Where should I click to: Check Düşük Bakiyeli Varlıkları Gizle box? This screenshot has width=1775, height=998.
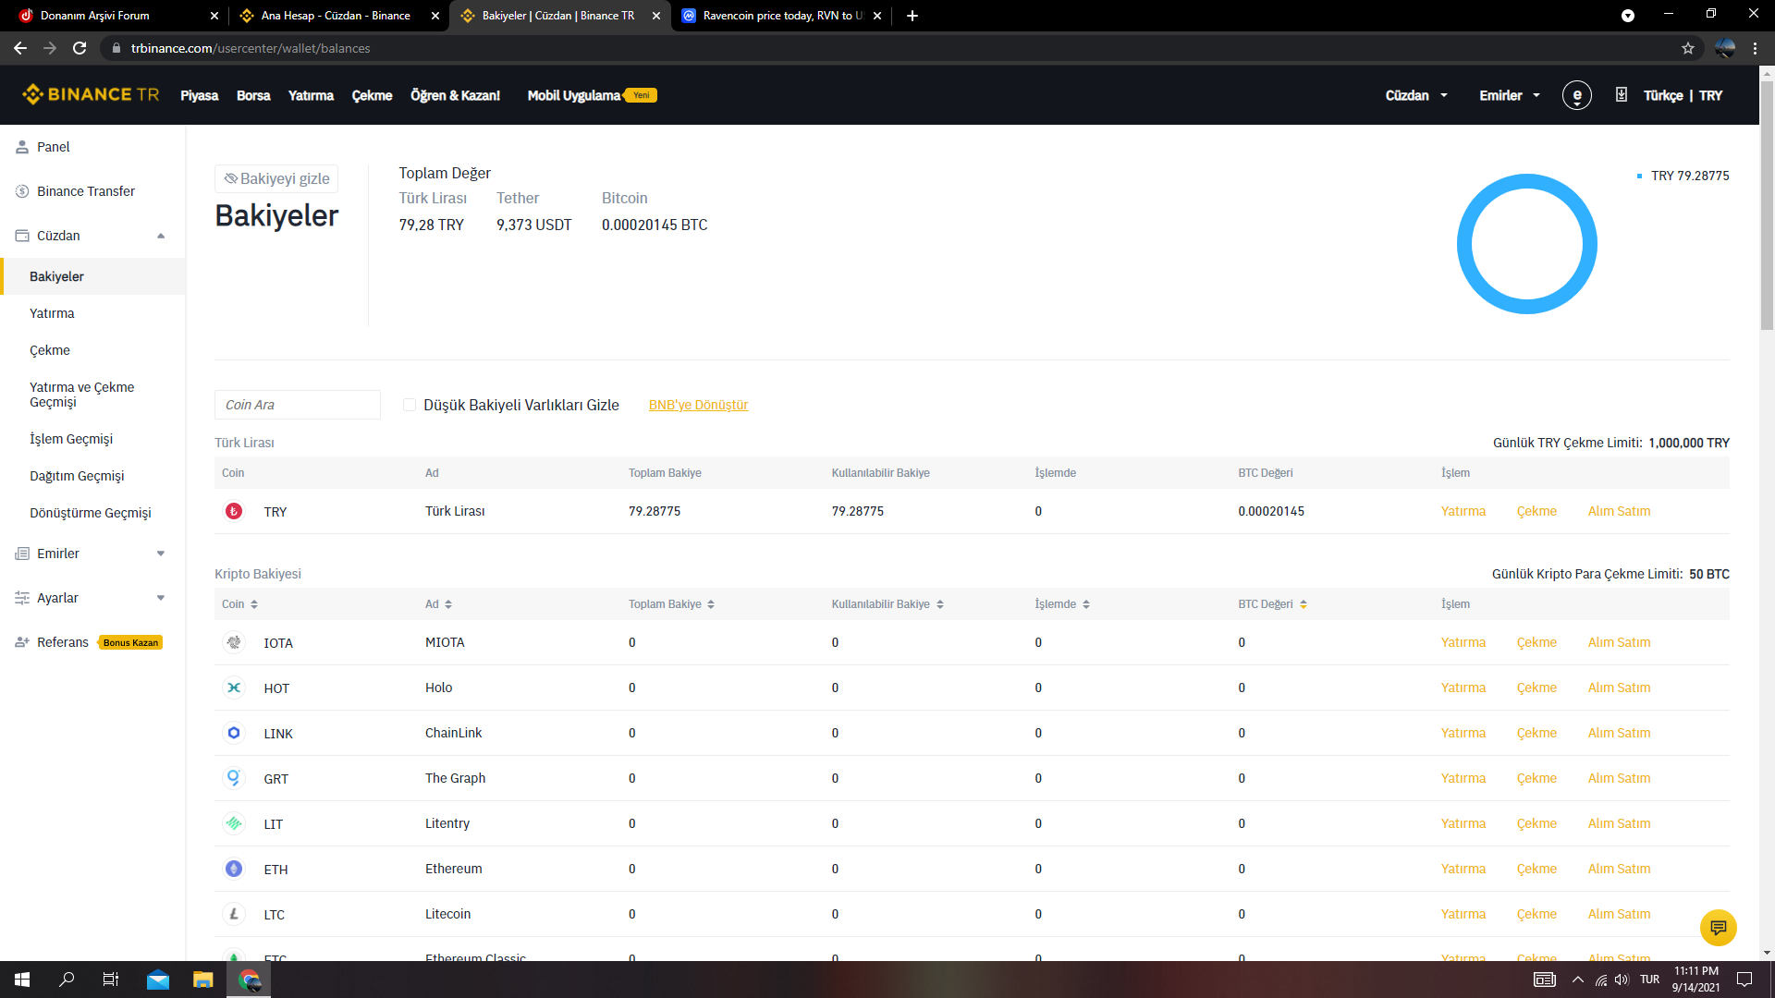click(x=410, y=405)
